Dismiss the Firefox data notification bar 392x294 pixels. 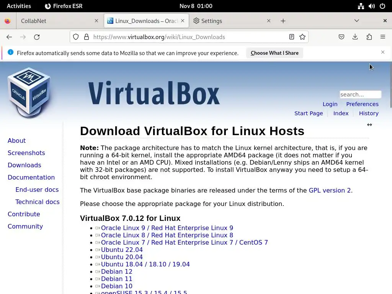(x=383, y=52)
